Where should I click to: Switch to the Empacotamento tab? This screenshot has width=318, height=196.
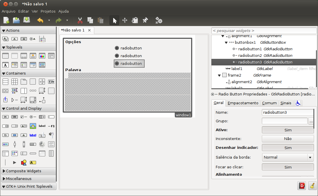(243, 103)
